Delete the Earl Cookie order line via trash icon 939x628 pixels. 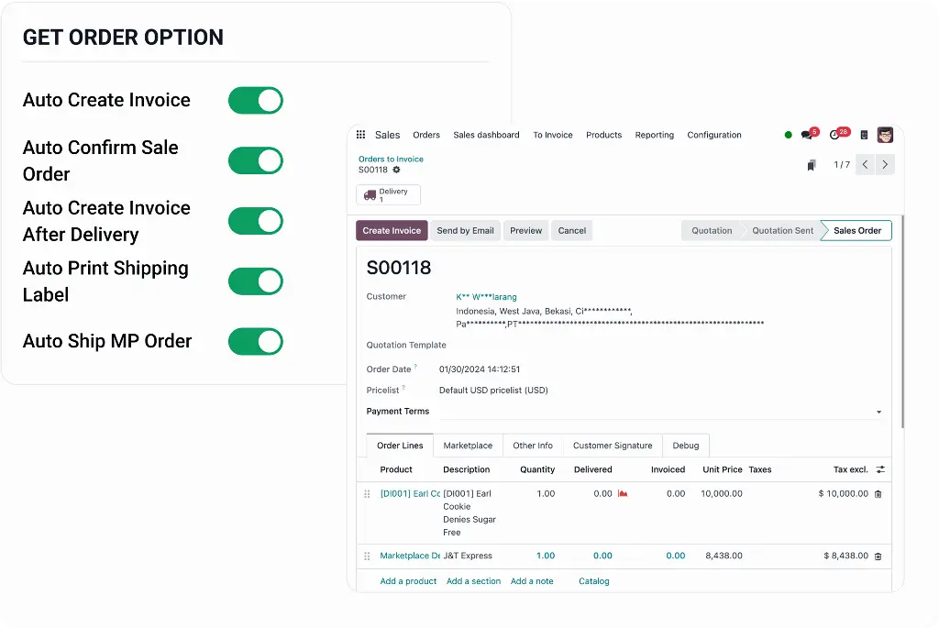point(878,494)
